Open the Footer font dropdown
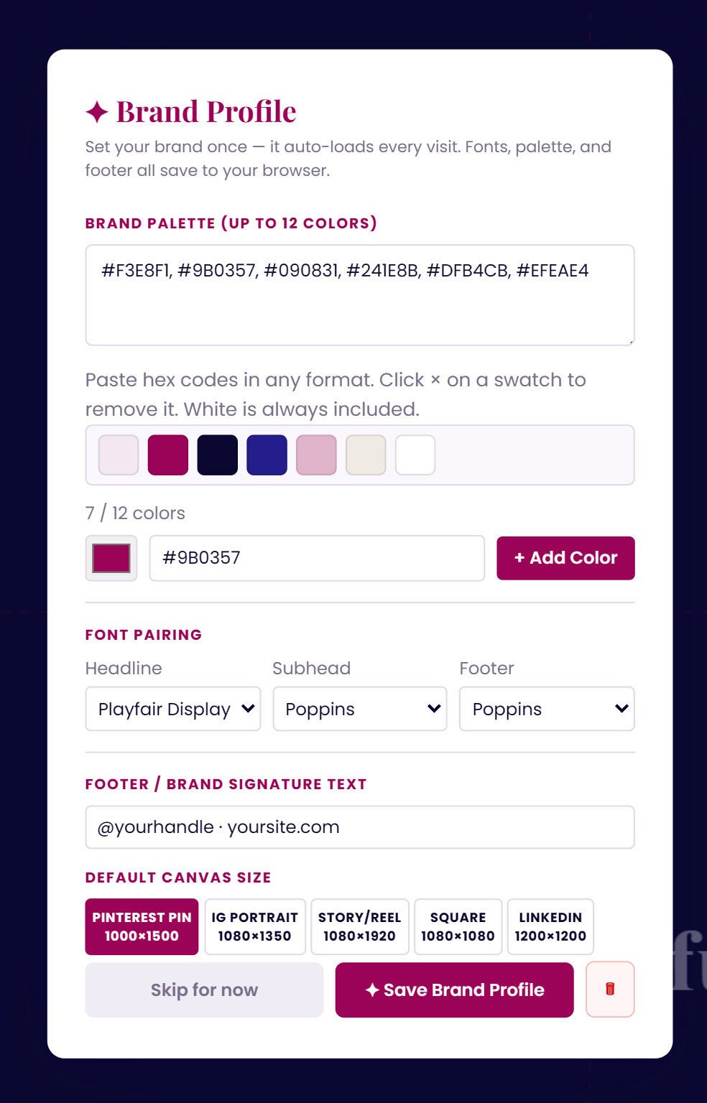 [x=546, y=709]
